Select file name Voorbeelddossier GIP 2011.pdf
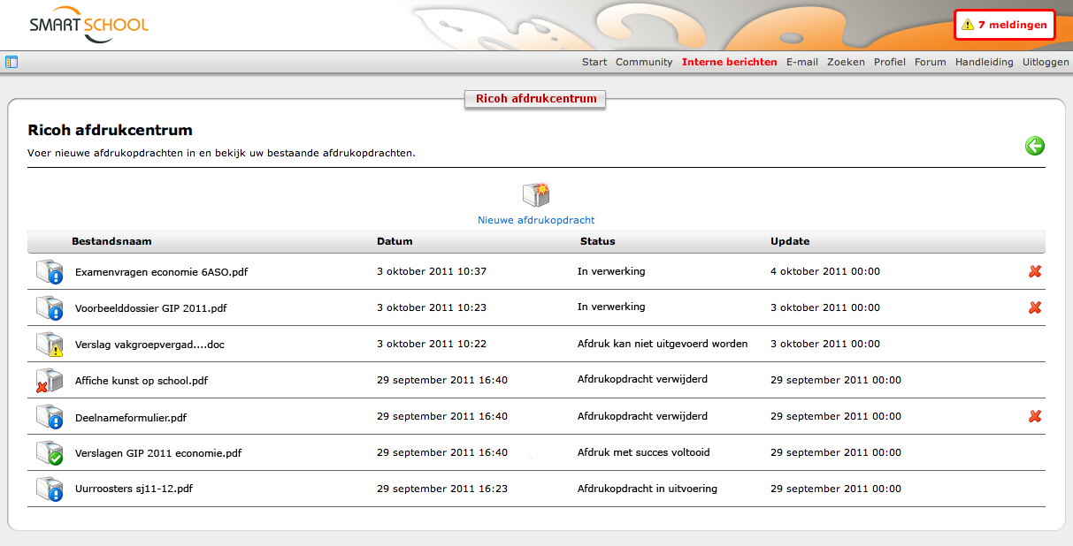Image resolution: width=1073 pixels, height=546 pixels. pyautogui.click(x=151, y=308)
